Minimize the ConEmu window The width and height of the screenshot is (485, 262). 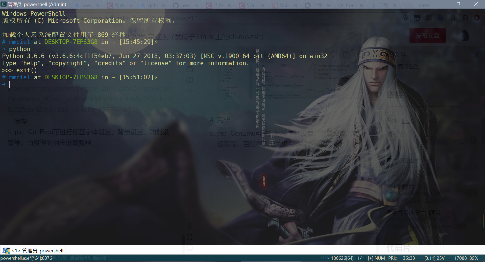[x=440, y=4]
